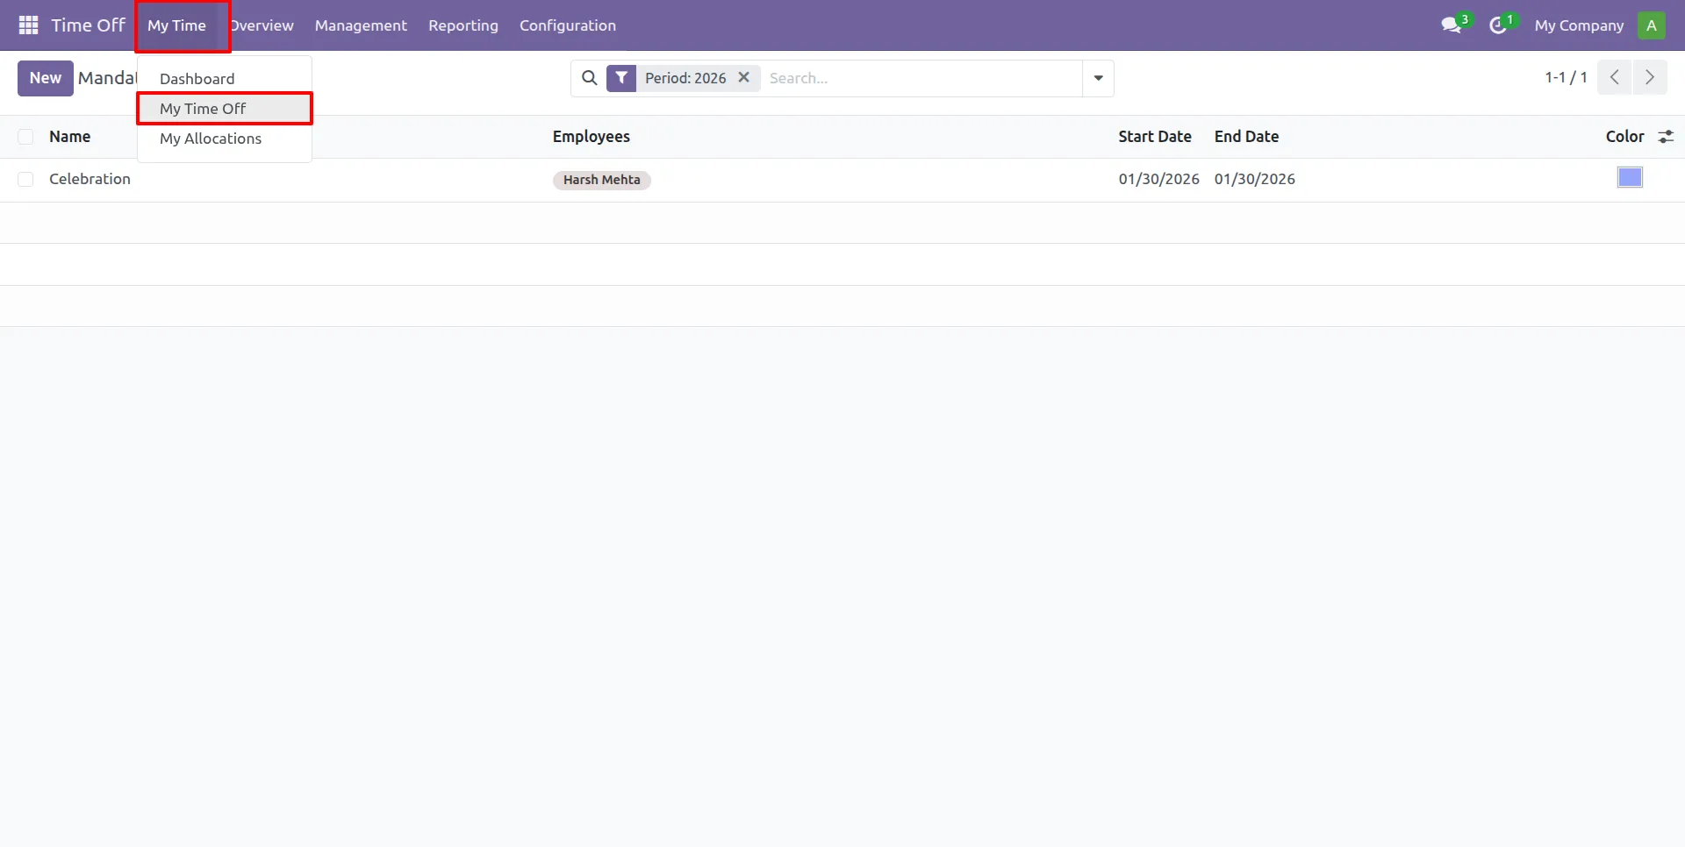The width and height of the screenshot is (1685, 847).
Task: Tick the Celebration row checkbox
Action: coord(25,180)
